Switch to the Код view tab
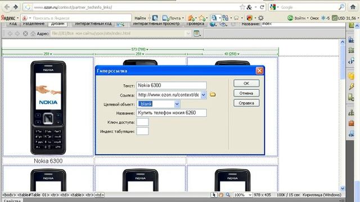This screenshot has width=360, height=202. coord(13,24)
